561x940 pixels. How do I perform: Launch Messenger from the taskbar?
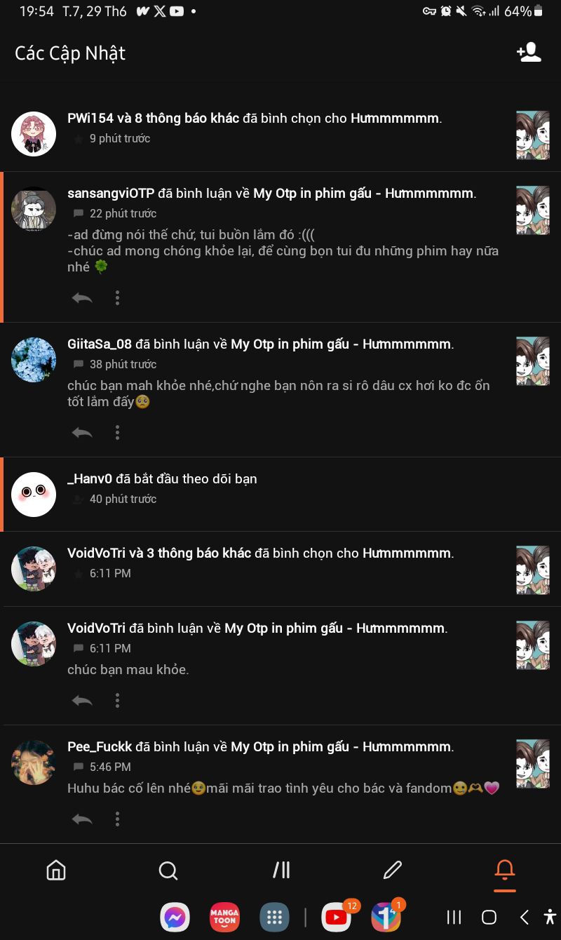pyautogui.click(x=175, y=917)
